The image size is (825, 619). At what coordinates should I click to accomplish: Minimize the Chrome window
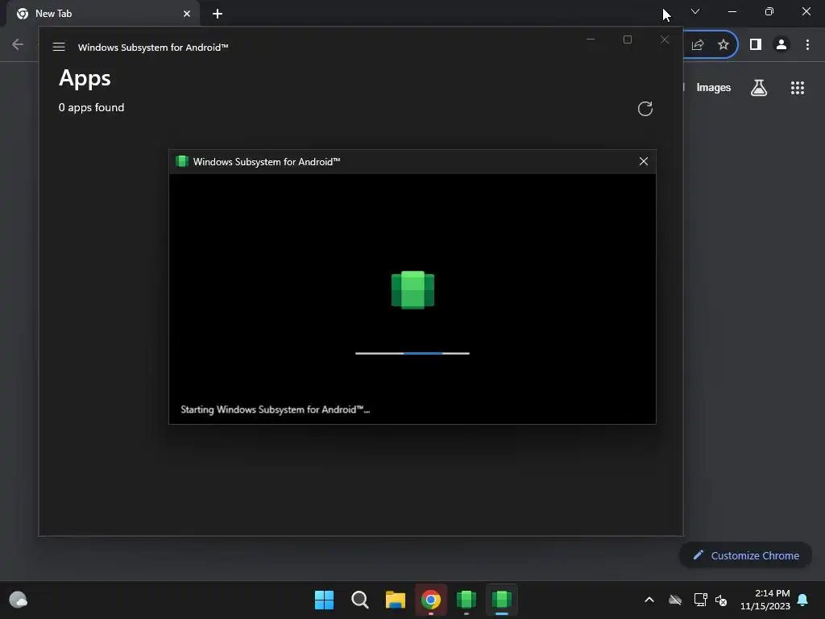pos(732,11)
